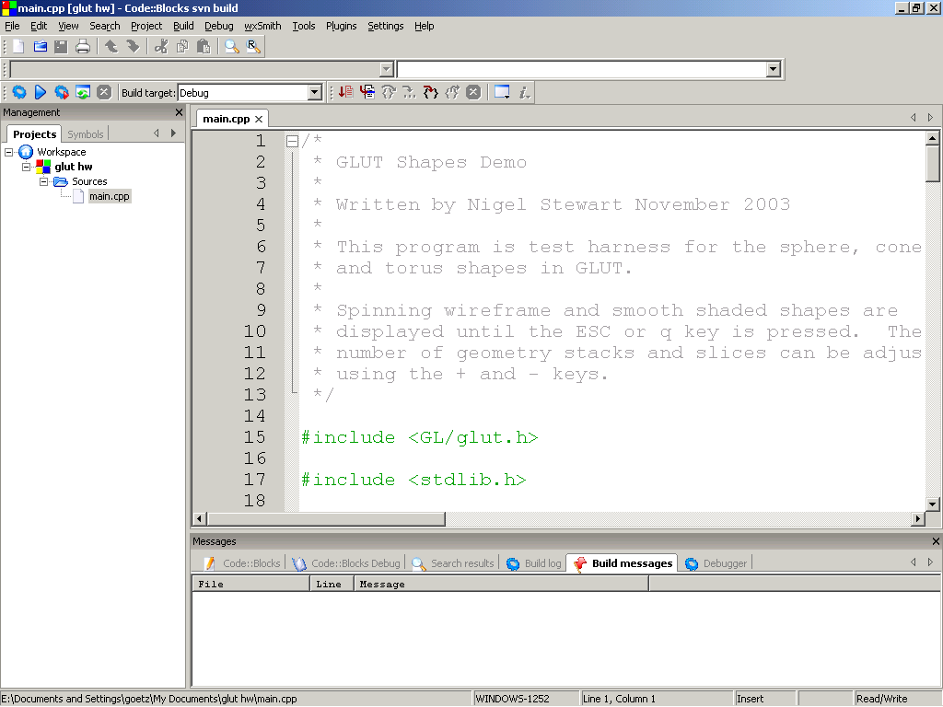Open the Build target dropdown

[315, 93]
